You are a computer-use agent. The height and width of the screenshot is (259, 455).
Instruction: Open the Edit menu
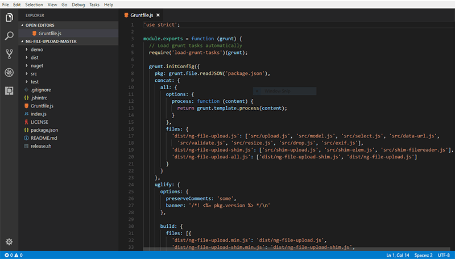[x=17, y=5]
